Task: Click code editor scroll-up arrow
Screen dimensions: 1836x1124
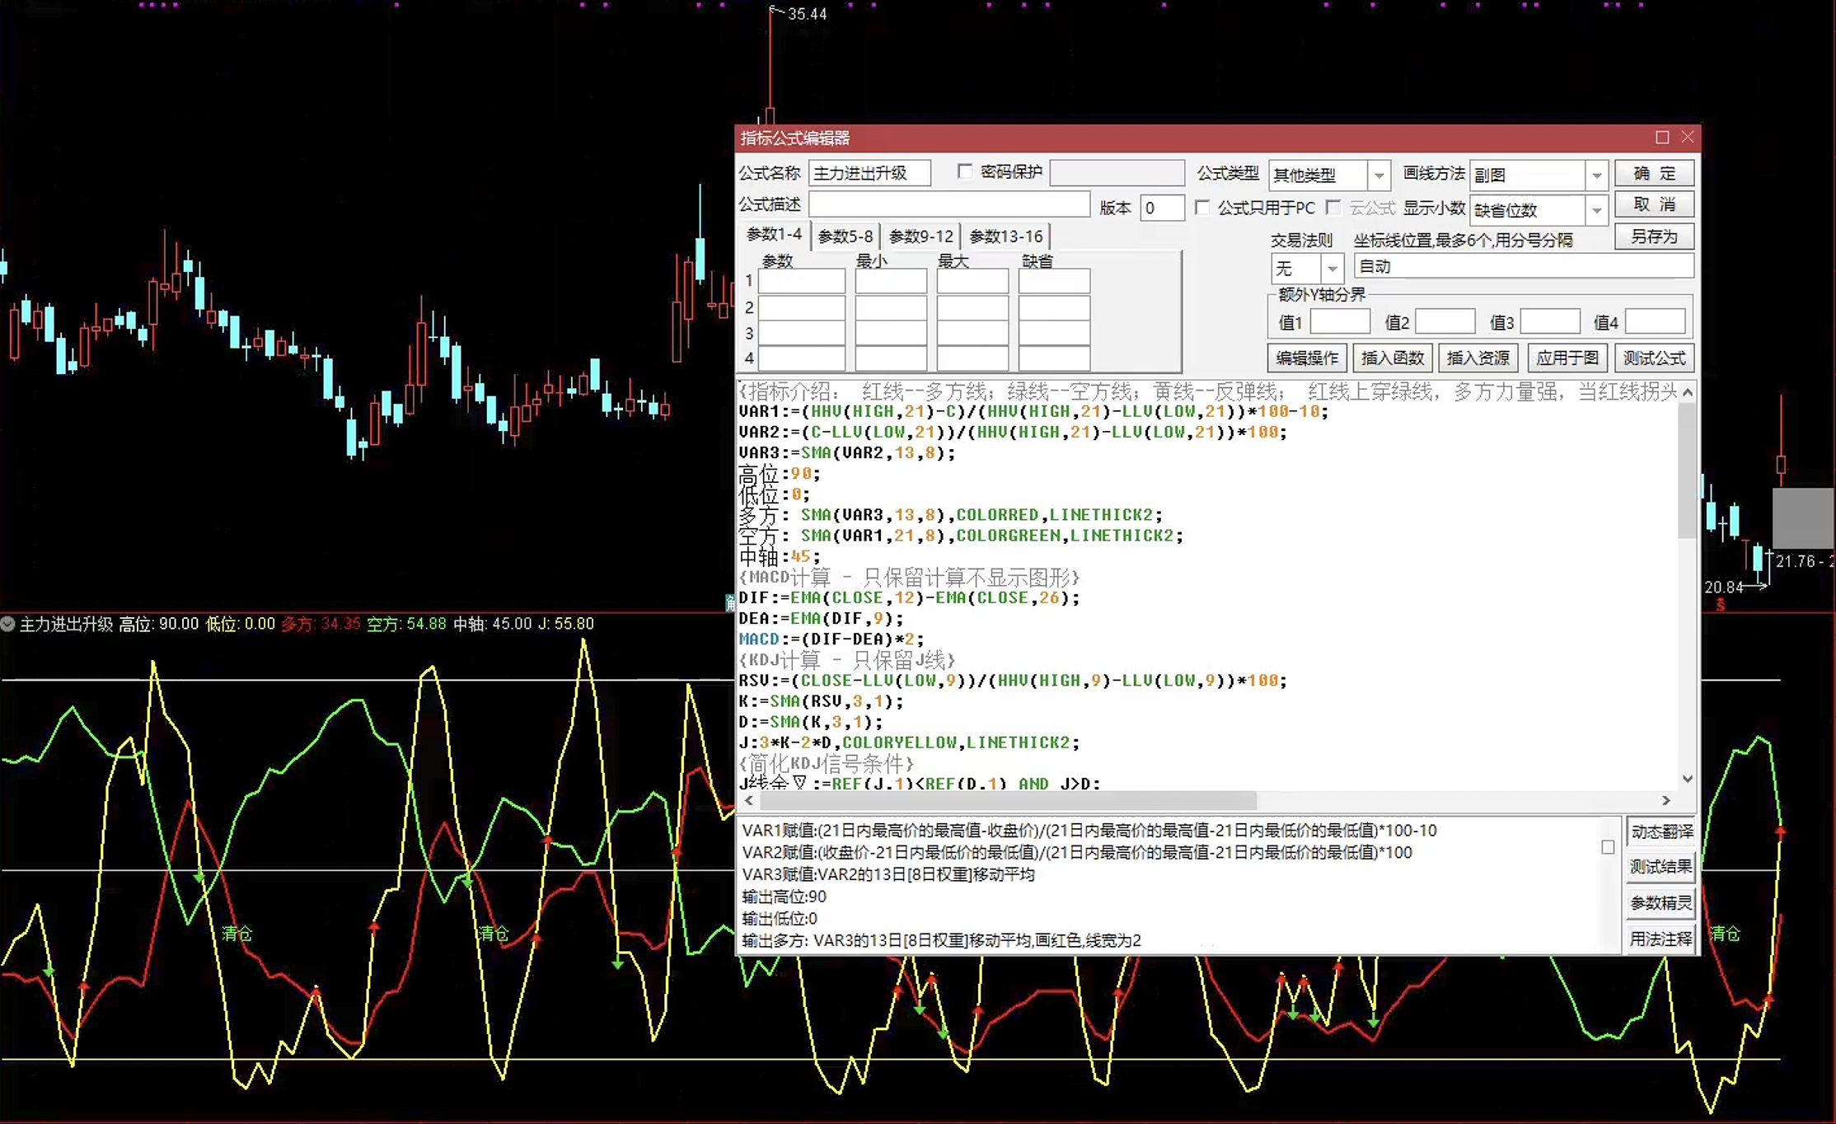Action: (1687, 393)
